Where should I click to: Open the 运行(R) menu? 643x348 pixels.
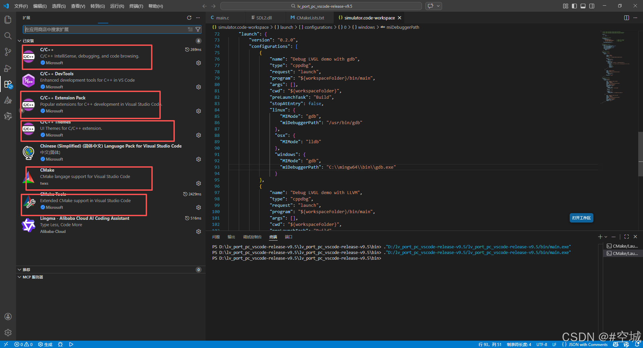(x=117, y=6)
